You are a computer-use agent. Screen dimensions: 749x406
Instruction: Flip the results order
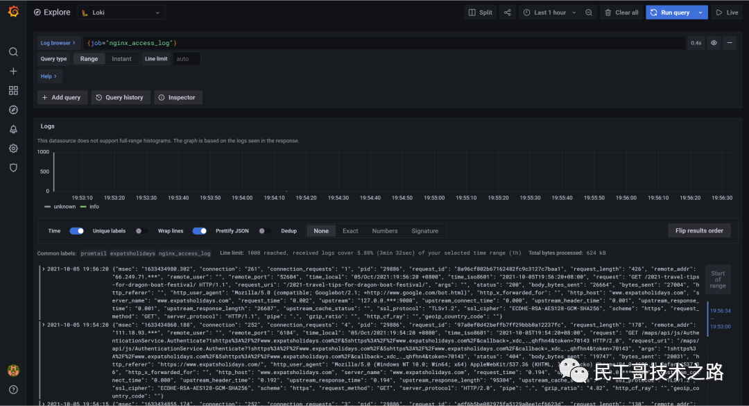[x=699, y=230]
